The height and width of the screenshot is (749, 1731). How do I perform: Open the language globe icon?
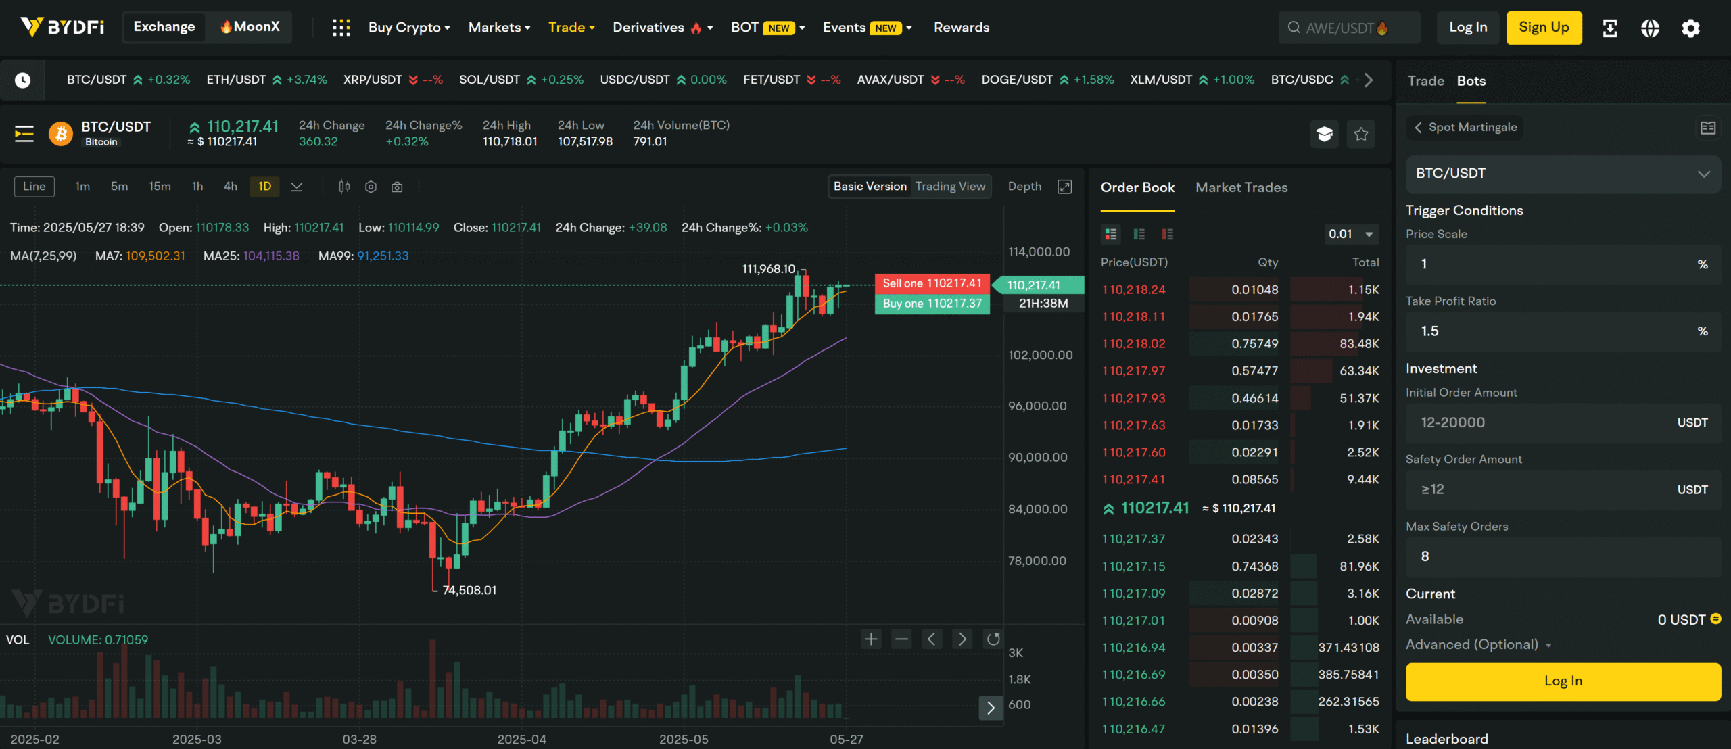coord(1650,28)
